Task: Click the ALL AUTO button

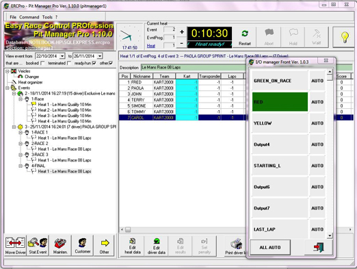Action: pyautogui.click(x=270, y=247)
